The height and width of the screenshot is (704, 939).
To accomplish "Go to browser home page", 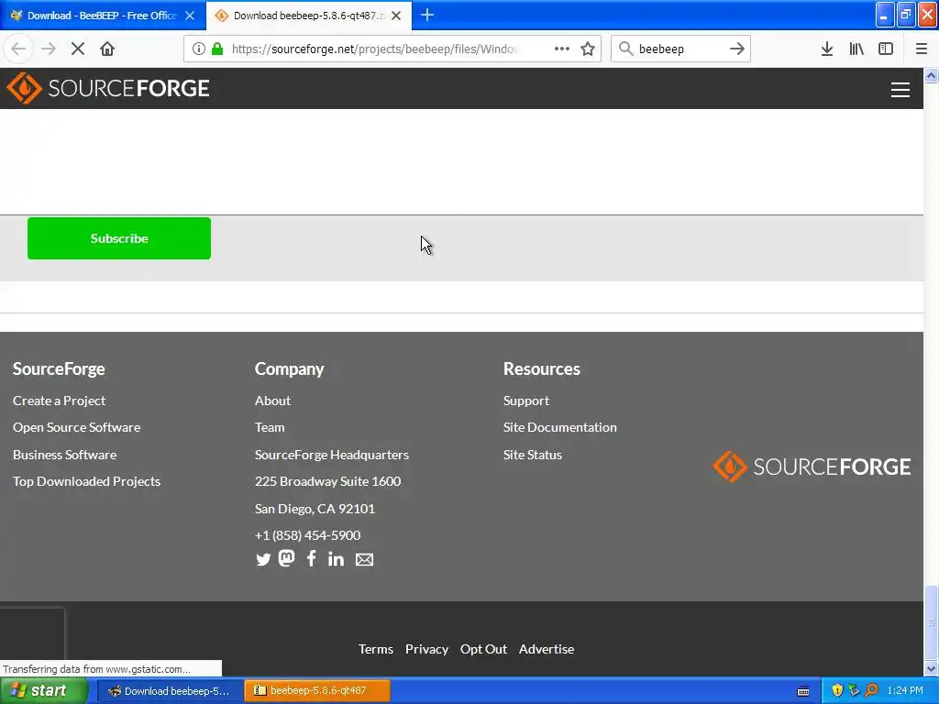I will coord(107,49).
